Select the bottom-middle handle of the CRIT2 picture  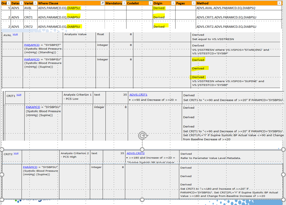(142, 200)
